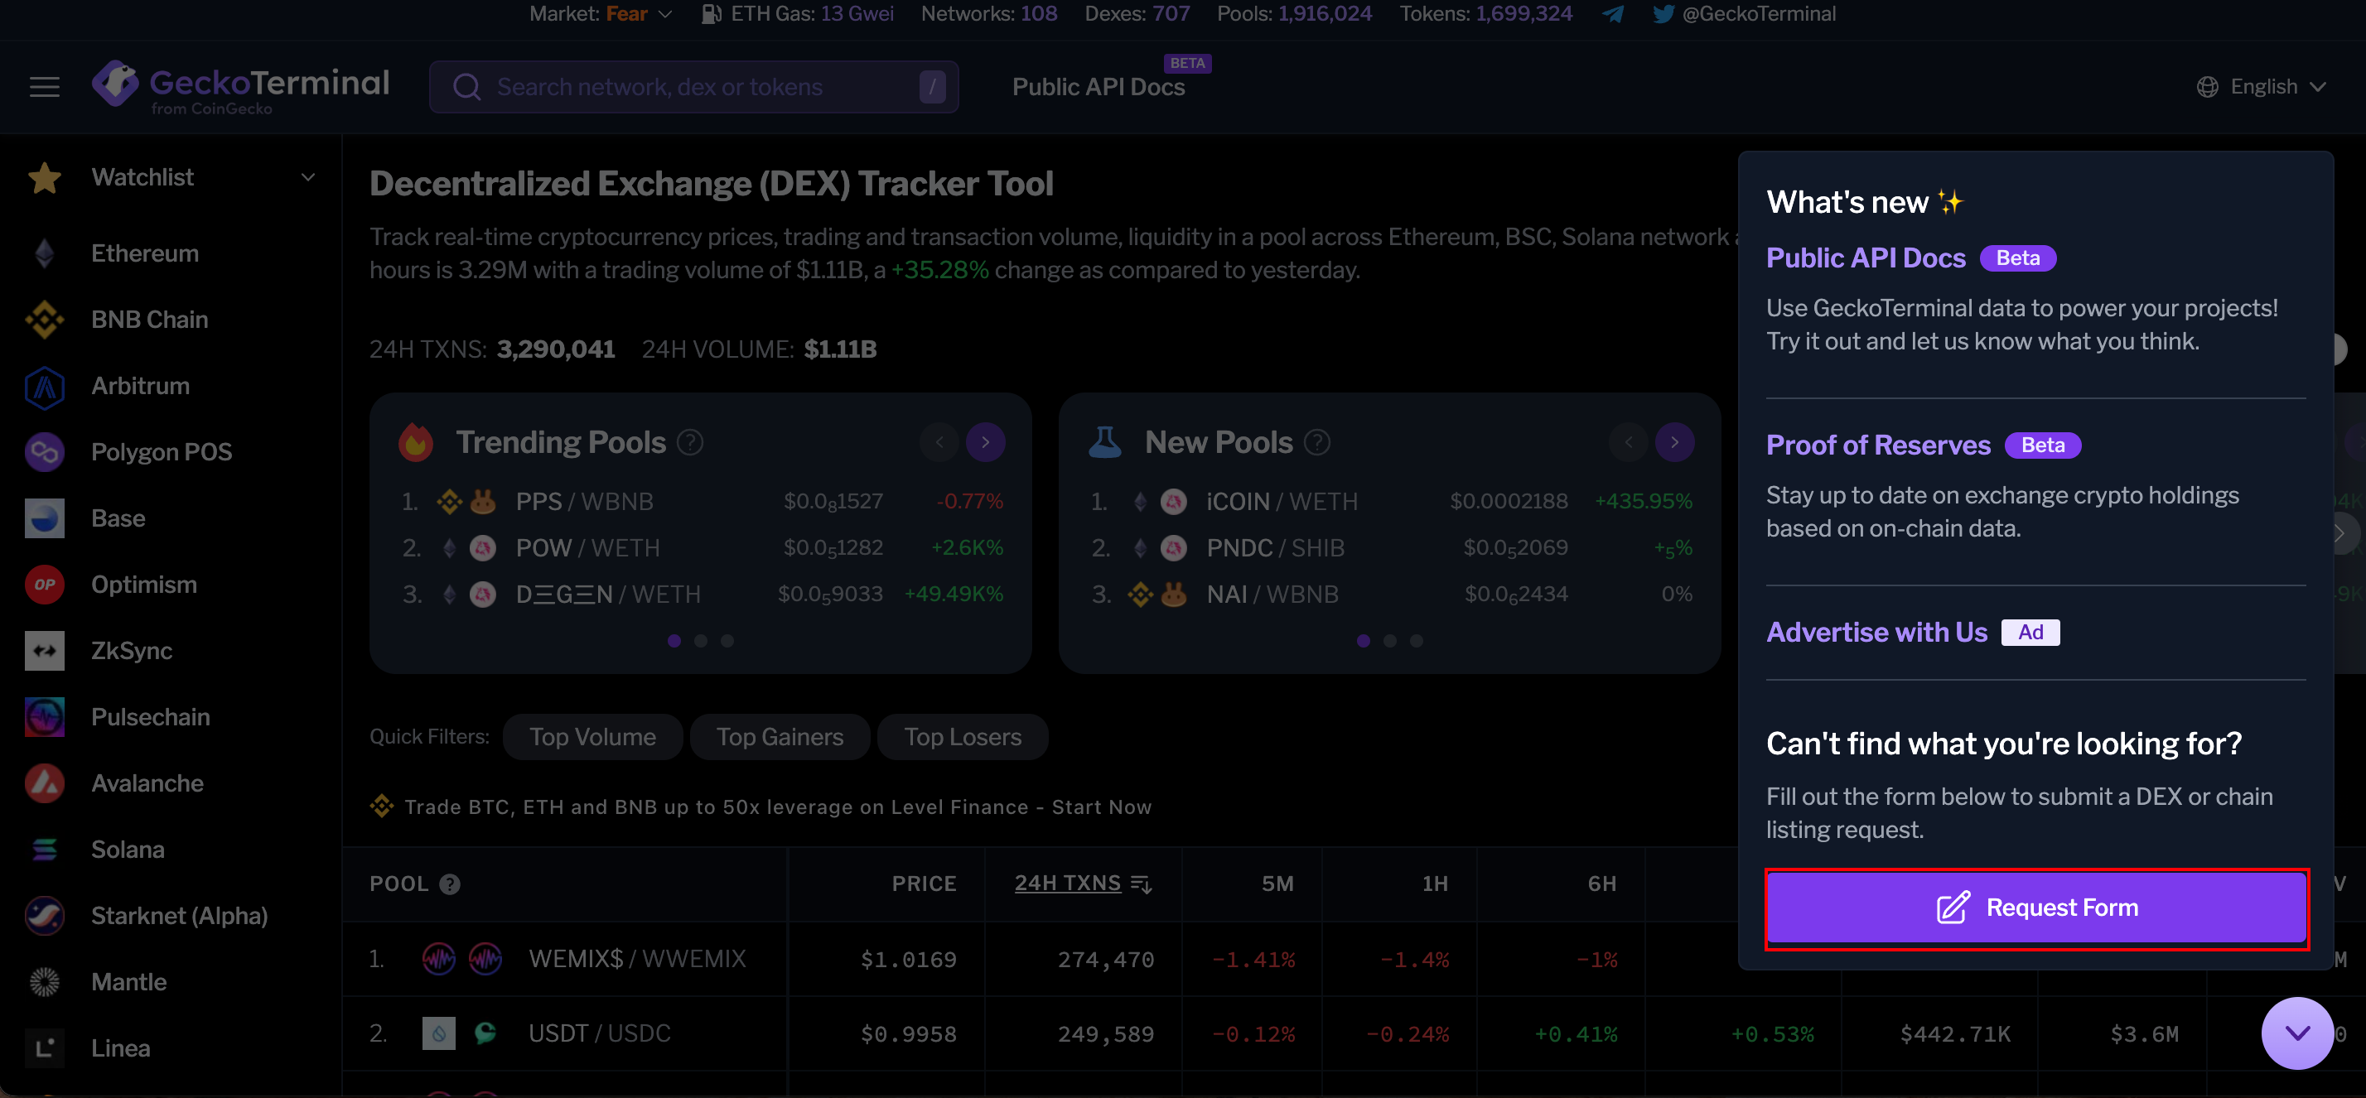Open the Advertise with Us link
The image size is (2366, 1098).
pos(1876,633)
